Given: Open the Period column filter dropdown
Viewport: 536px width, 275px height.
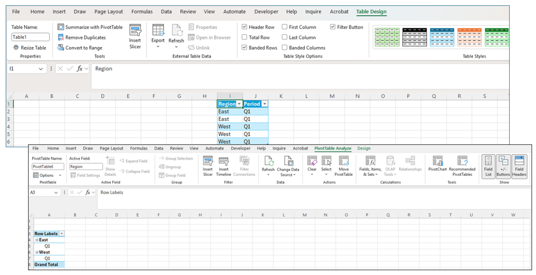Looking at the screenshot, I should tap(265, 104).
